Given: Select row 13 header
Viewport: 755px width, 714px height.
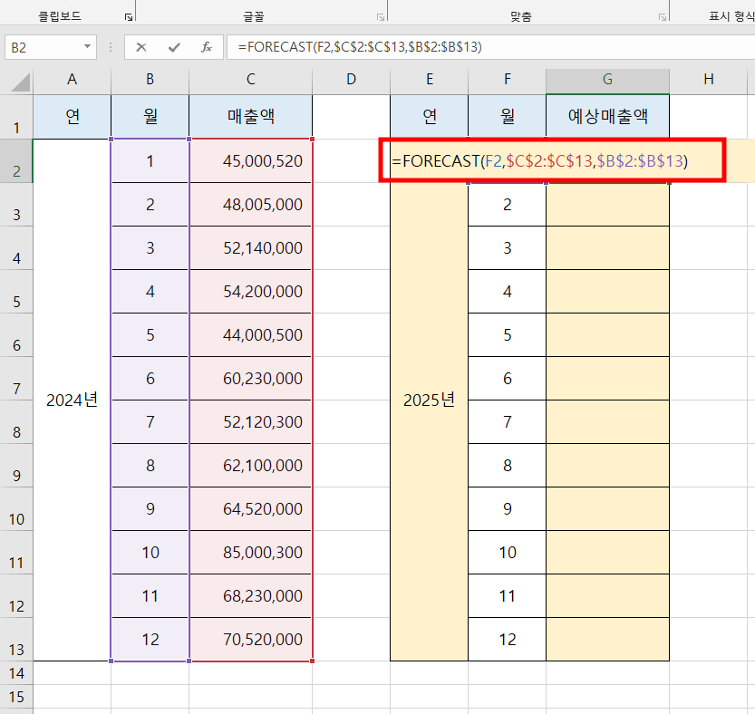Looking at the screenshot, I should (16, 640).
